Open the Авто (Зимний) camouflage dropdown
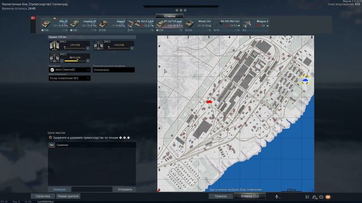Image resolution: width=362 pixels, height=203 pixels. point(70,70)
